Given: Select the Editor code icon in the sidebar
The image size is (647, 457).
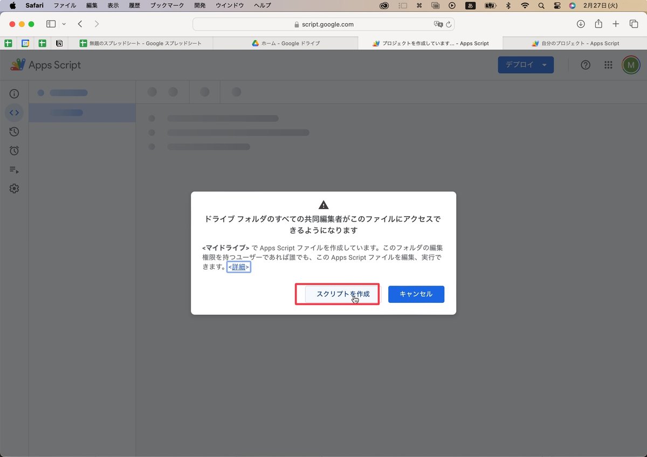Looking at the screenshot, I should coord(15,113).
